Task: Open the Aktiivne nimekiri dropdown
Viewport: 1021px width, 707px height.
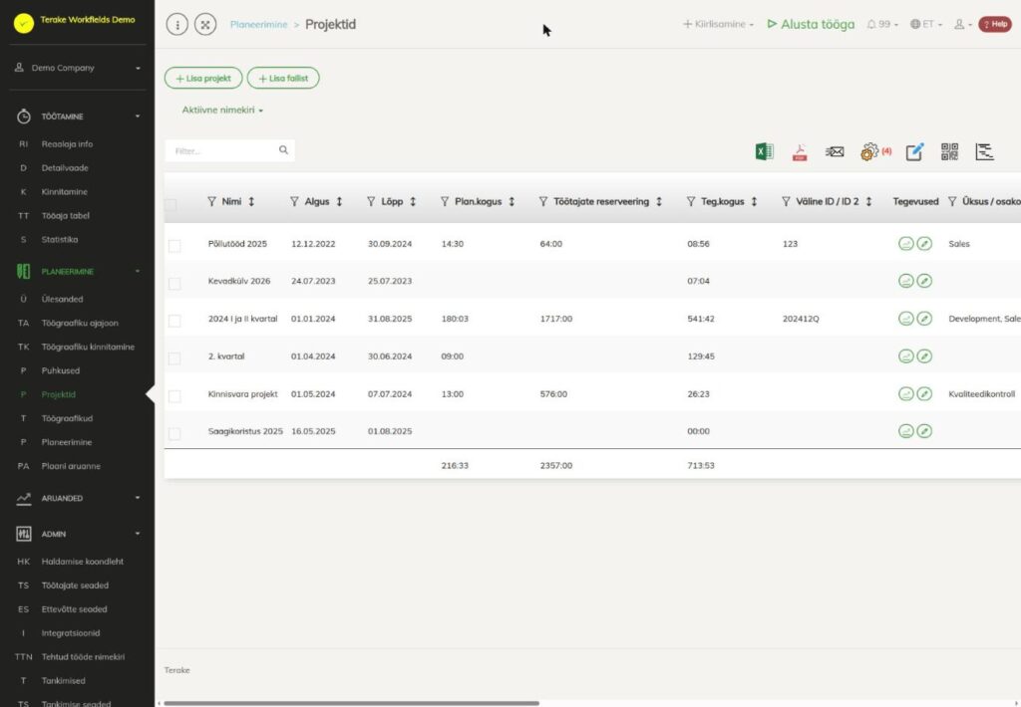Action: pos(222,110)
